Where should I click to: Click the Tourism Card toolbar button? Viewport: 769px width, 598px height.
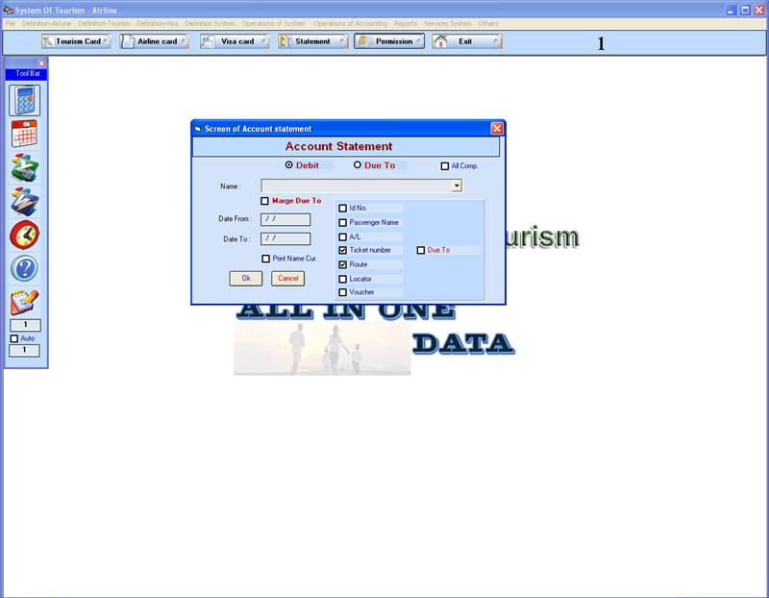coord(76,41)
